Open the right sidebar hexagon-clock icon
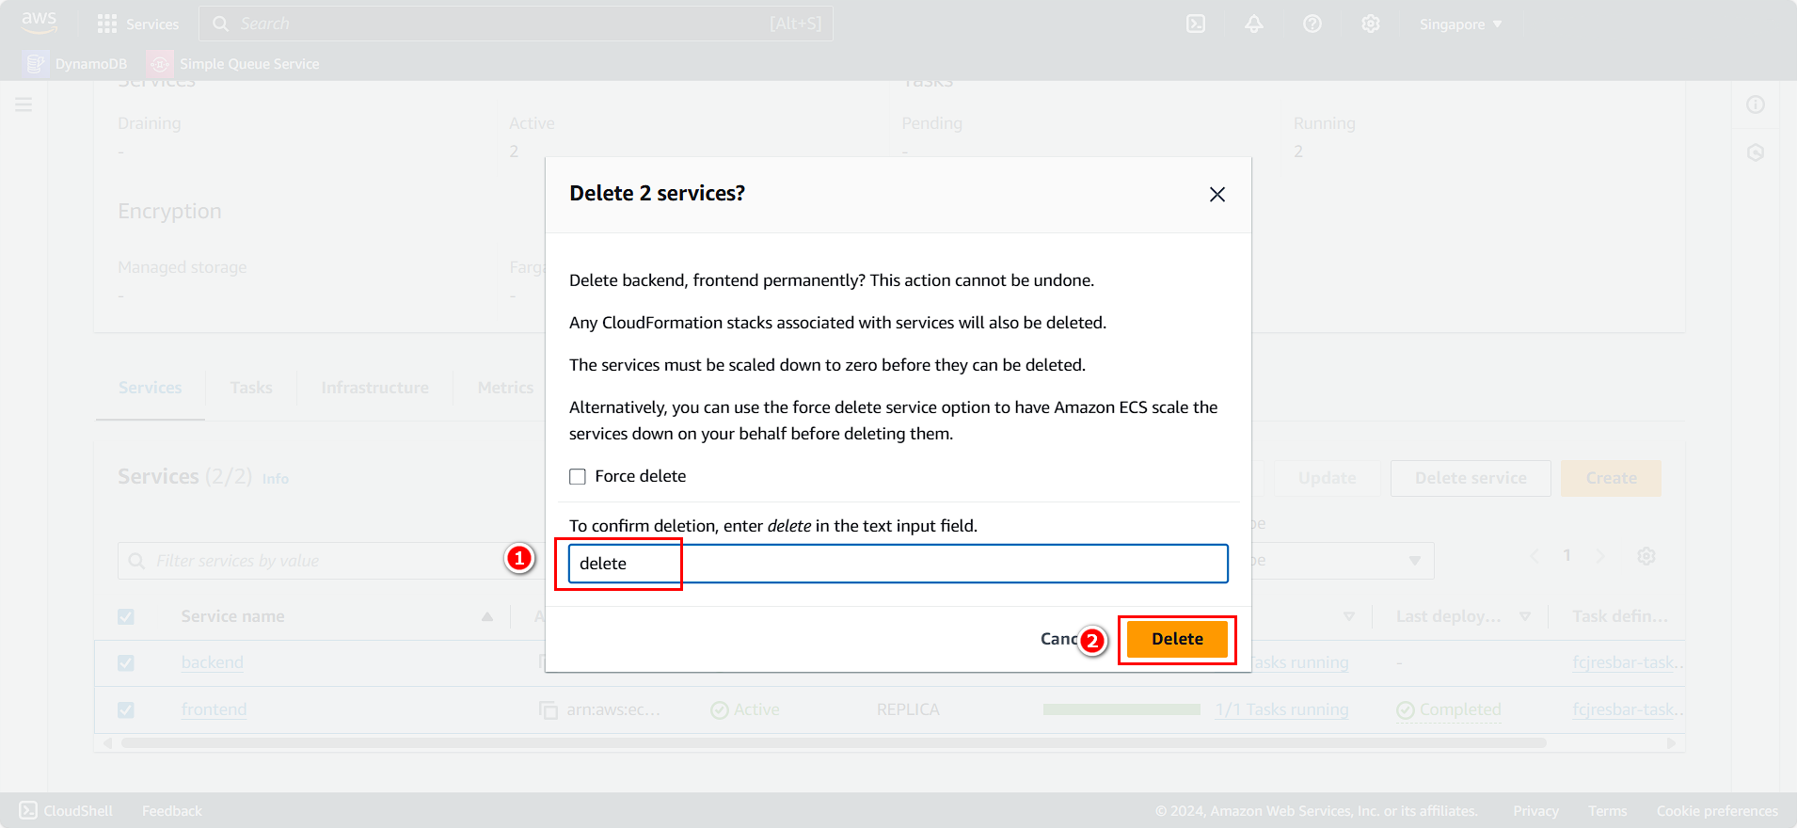The width and height of the screenshot is (1797, 828). pyautogui.click(x=1756, y=152)
